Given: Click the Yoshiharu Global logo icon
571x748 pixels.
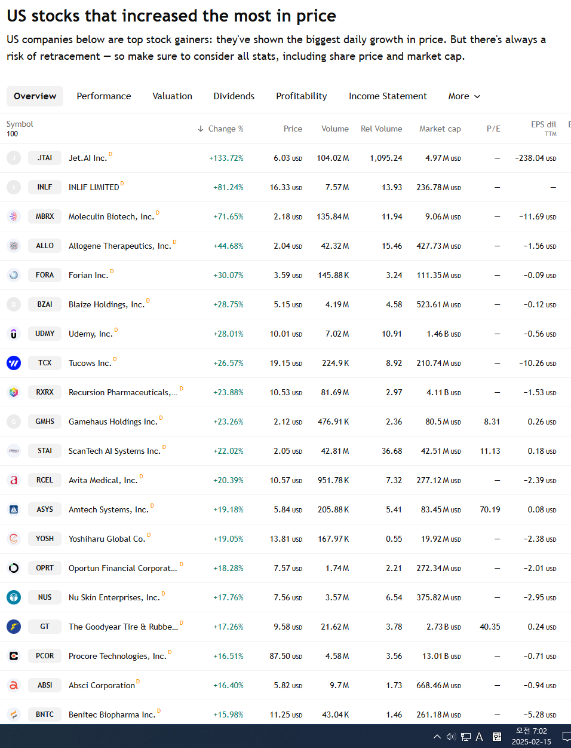Looking at the screenshot, I should pos(14,539).
